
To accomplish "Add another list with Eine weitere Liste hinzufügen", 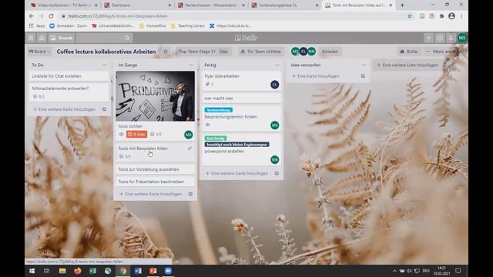I will click(x=407, y=65).
